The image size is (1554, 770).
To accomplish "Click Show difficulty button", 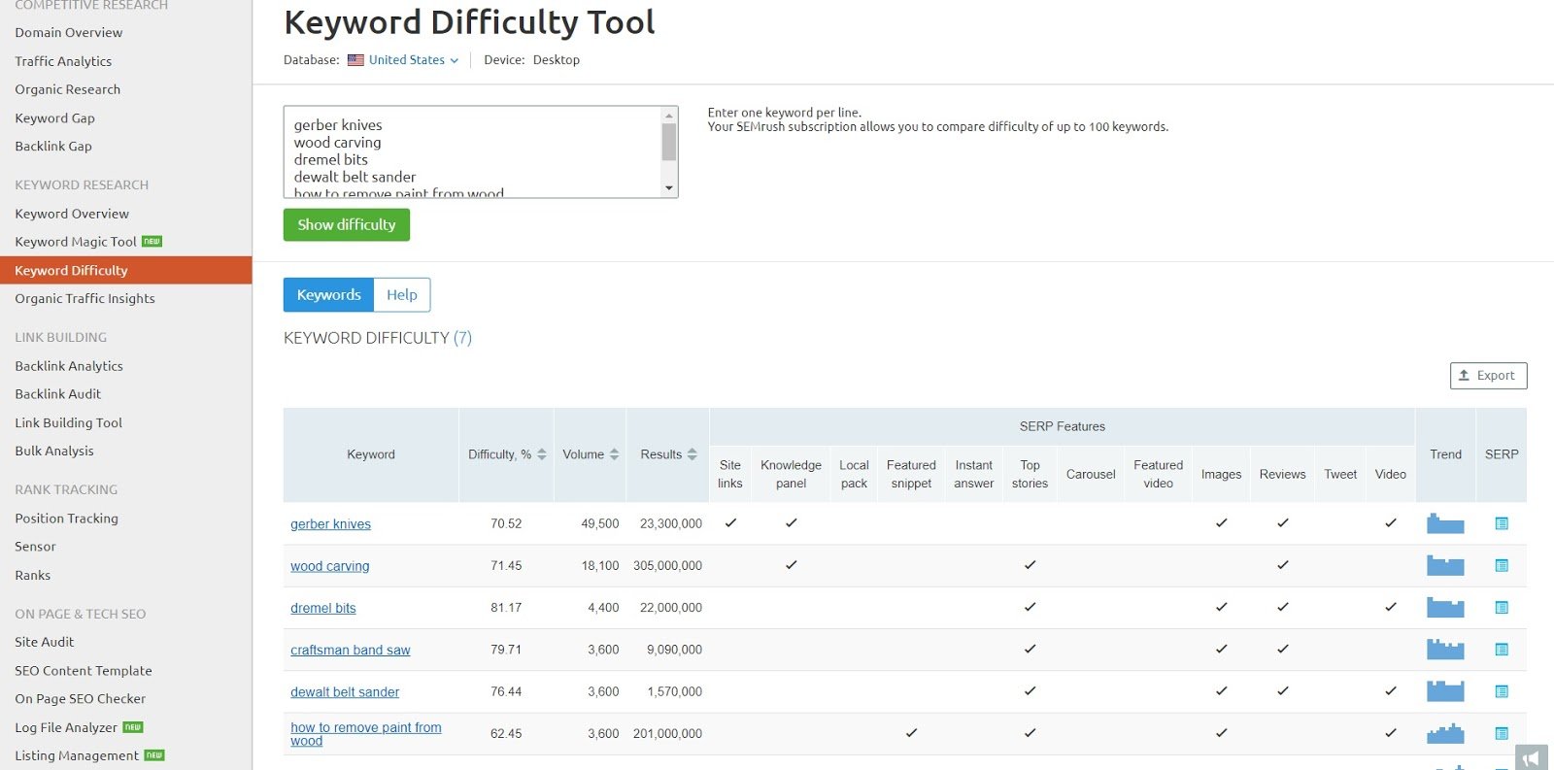I will pyautogui.click(x=347, y=224).
